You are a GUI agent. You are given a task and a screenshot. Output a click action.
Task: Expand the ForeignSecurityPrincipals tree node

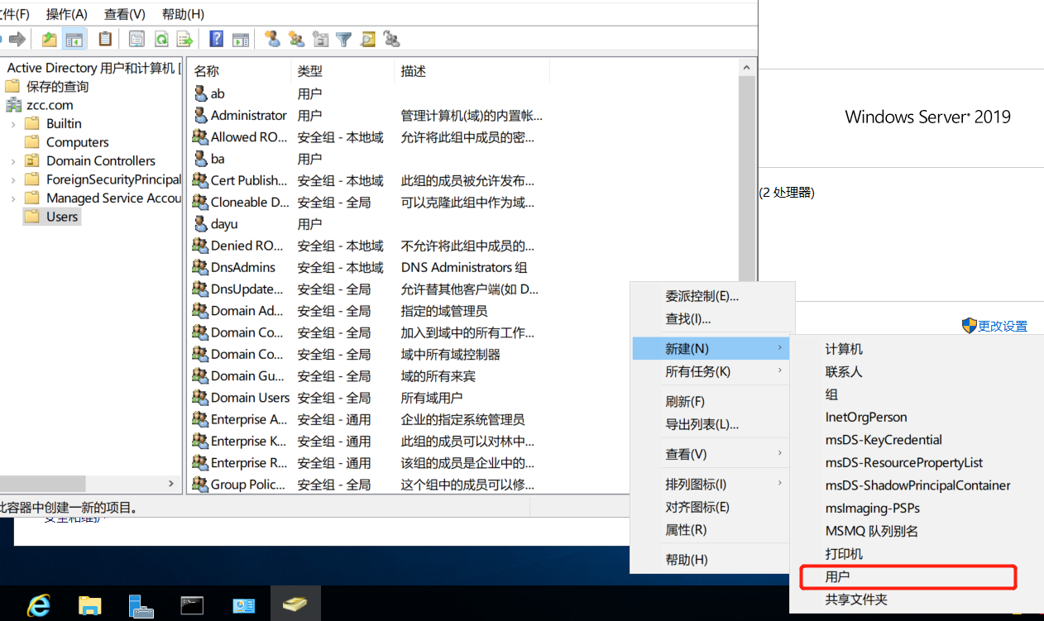tap(13, 179)
